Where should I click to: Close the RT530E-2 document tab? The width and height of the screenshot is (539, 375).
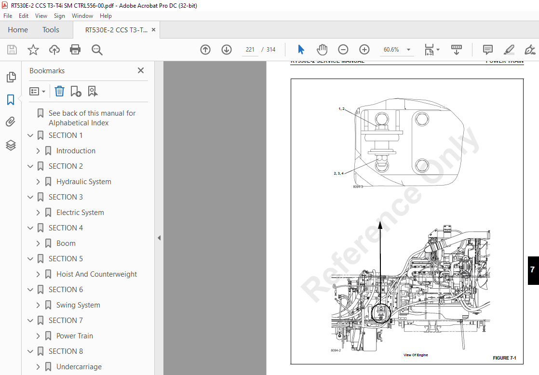[x=154, y=30]
